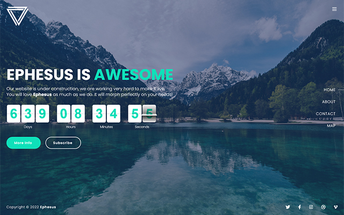
Task: Click the Dribbble icon in footer
Action: pyautogui.click(x=324, y=207)
